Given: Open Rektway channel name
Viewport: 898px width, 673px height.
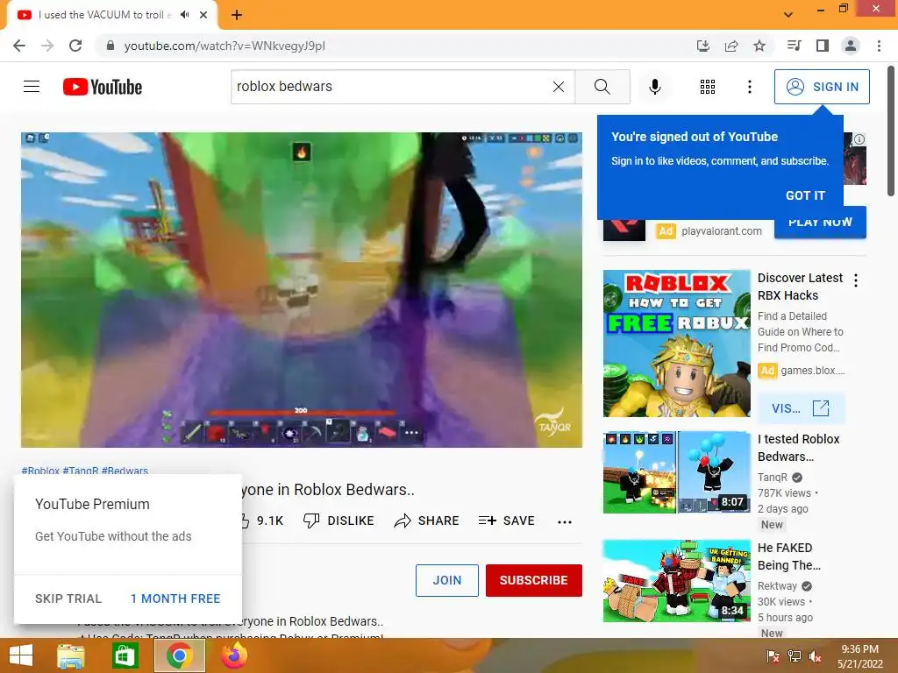Looking at the screenshot, I should coord(777,586).
